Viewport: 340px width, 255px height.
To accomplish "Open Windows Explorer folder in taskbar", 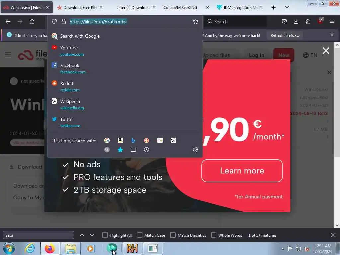I will tap(71, 248).
